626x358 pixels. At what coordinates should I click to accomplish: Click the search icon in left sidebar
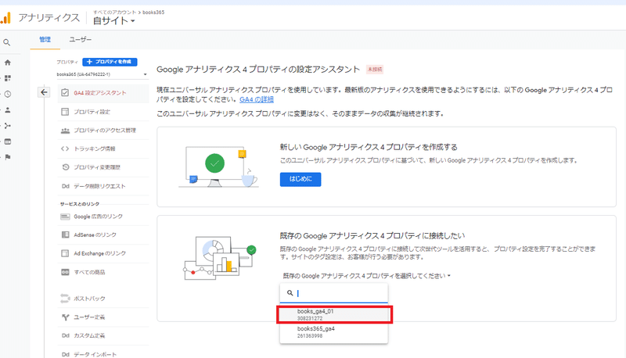(7, 42)
